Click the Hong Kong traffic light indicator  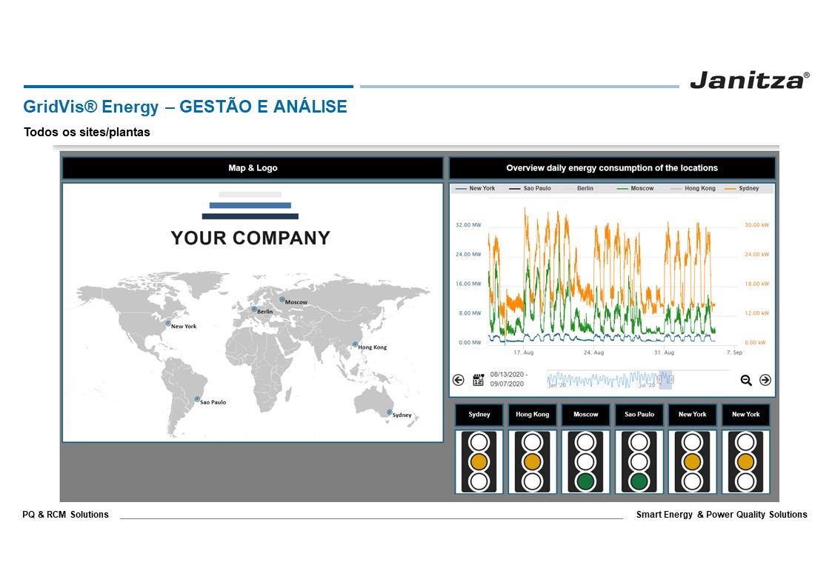coord(532,461)
